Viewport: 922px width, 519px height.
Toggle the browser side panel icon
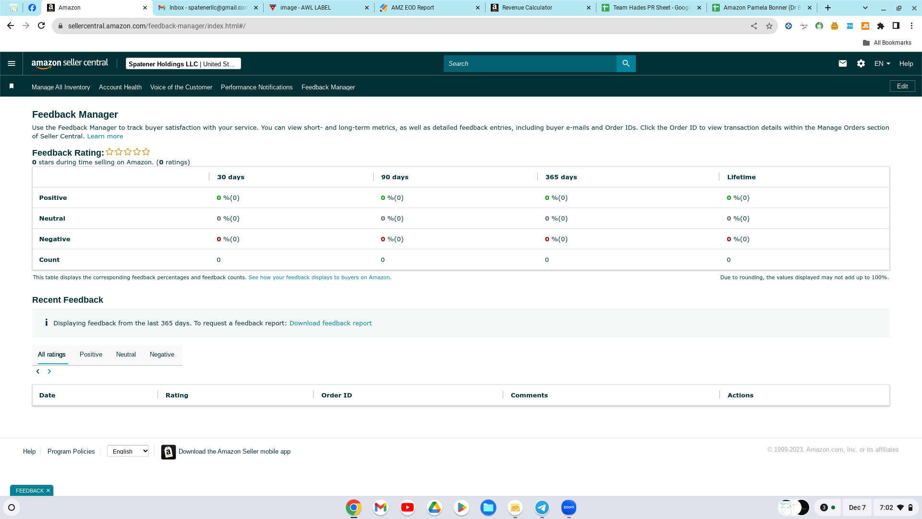point(896,26)
